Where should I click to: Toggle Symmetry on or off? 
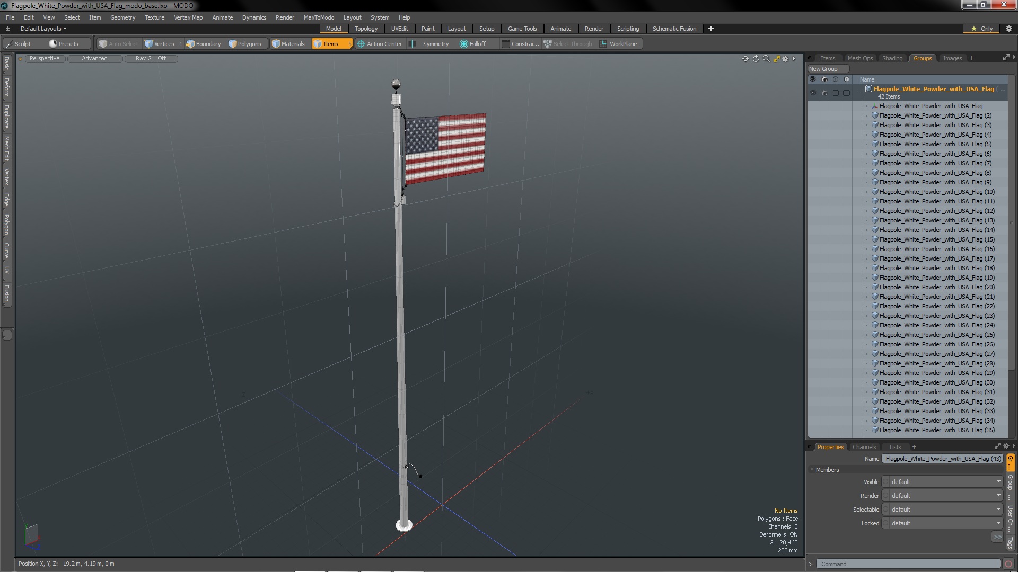(x=430, y=44)
